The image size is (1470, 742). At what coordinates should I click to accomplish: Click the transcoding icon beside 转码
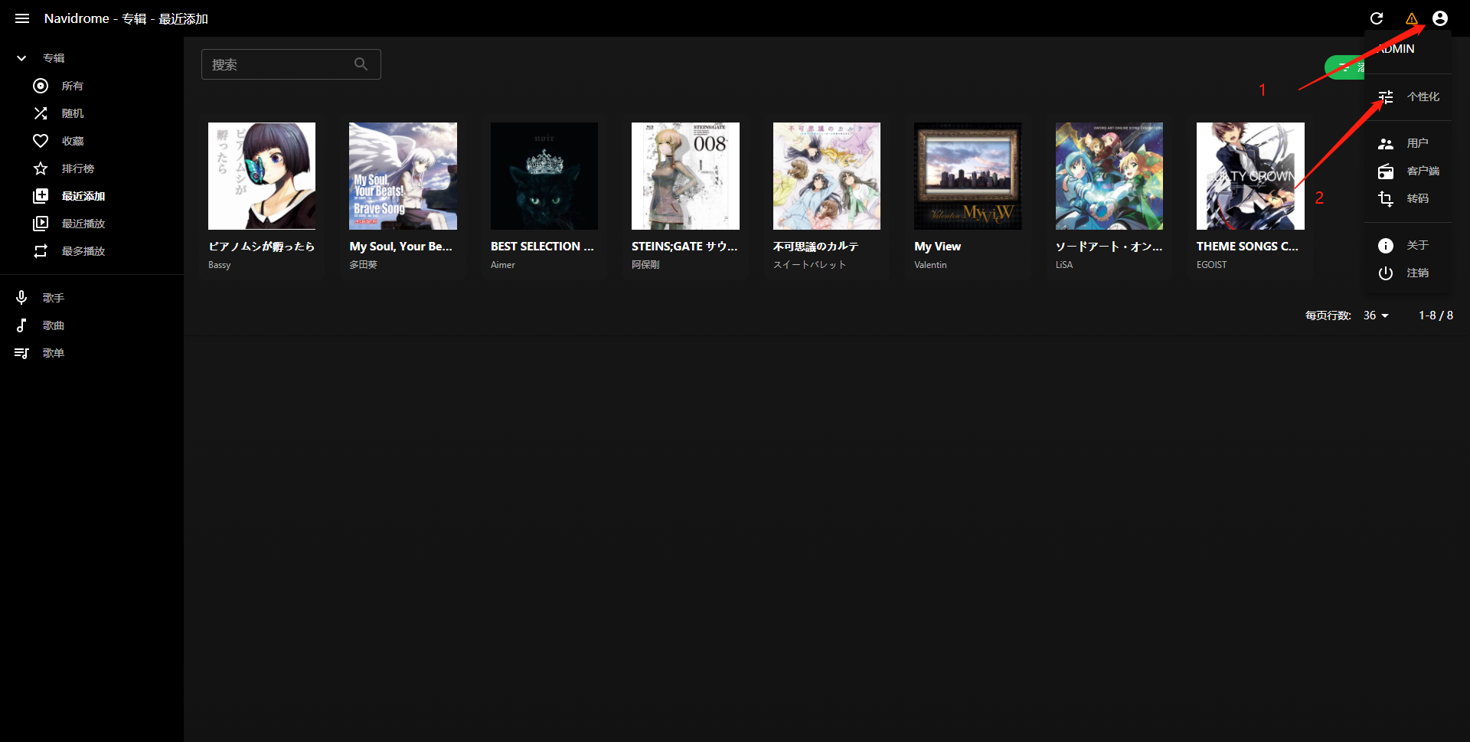(1386, 198)
